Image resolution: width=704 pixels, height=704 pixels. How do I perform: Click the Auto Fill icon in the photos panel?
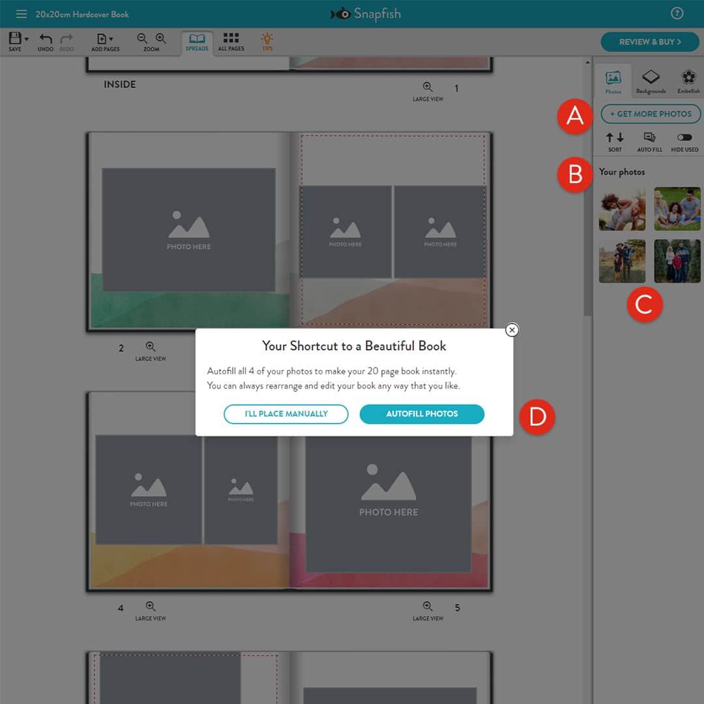649,138
